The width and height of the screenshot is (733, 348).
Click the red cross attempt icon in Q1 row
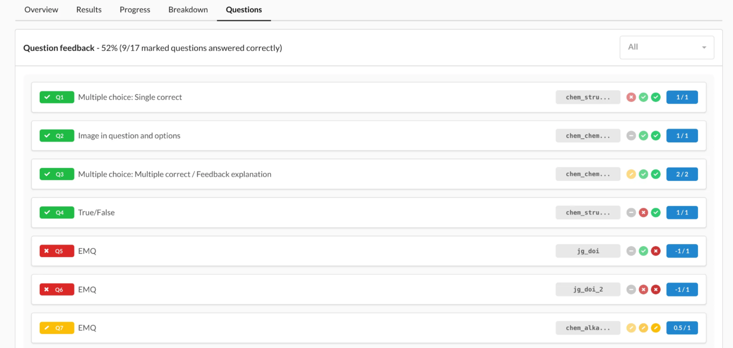[x=631, y=97]
